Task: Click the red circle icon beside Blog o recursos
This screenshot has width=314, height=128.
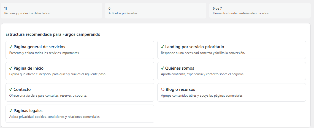Action: tap(163, 89)
